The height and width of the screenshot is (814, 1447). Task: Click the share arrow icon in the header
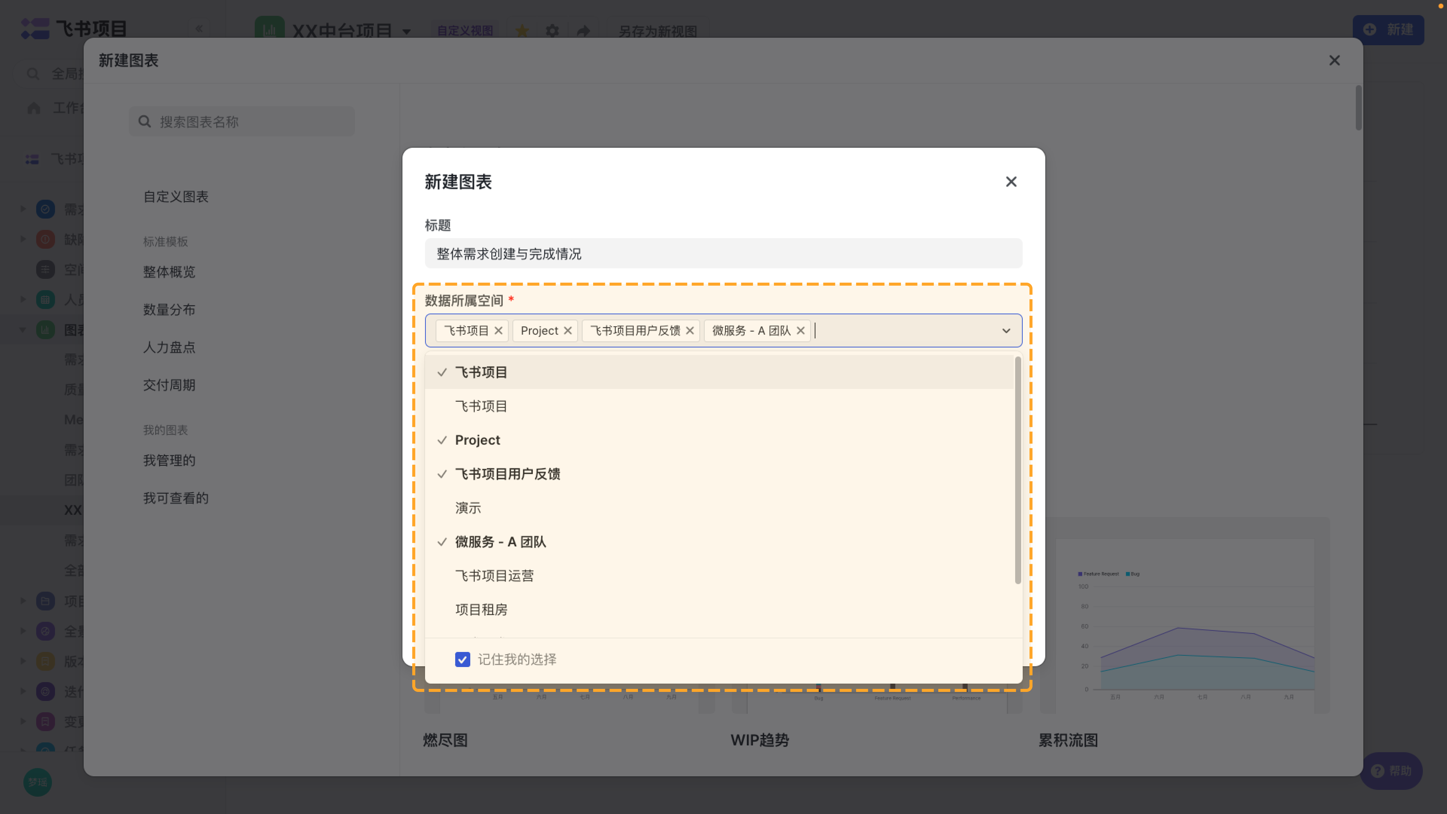pos(584,31)
